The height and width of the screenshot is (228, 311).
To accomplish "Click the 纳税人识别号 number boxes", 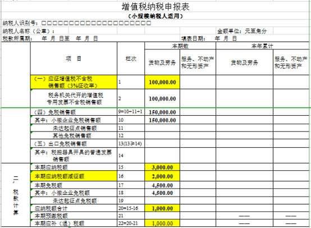I will [x=96, y=23].
